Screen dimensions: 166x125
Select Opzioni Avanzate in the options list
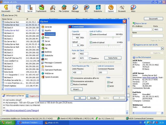click(x=51, y=77)
